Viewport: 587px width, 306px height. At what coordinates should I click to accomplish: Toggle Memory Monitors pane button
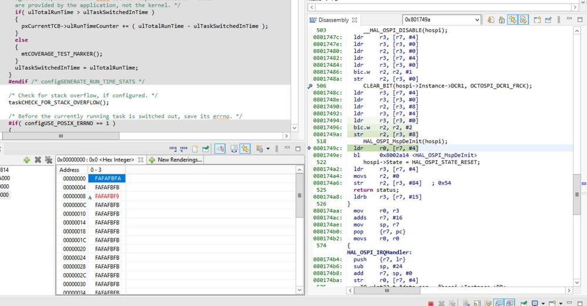point(220,149)
